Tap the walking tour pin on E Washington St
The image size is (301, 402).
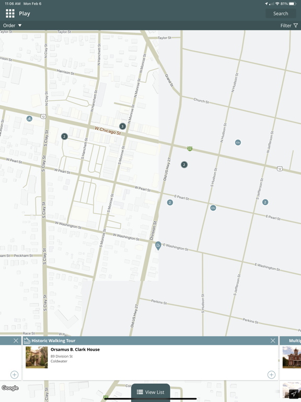[x=158, y=245]
